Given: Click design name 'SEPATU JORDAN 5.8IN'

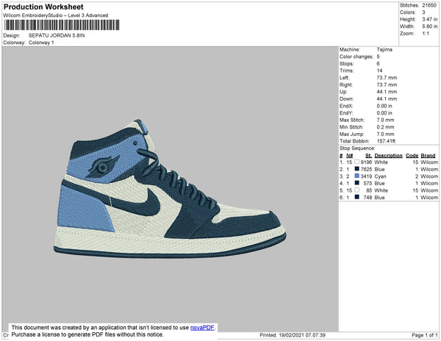Looking at the screenshot, I should [x=57, y=35].
